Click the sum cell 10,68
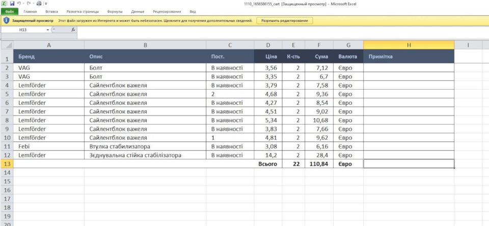The width and height of the screenshot is (489, 226). (x=319, y=120)
